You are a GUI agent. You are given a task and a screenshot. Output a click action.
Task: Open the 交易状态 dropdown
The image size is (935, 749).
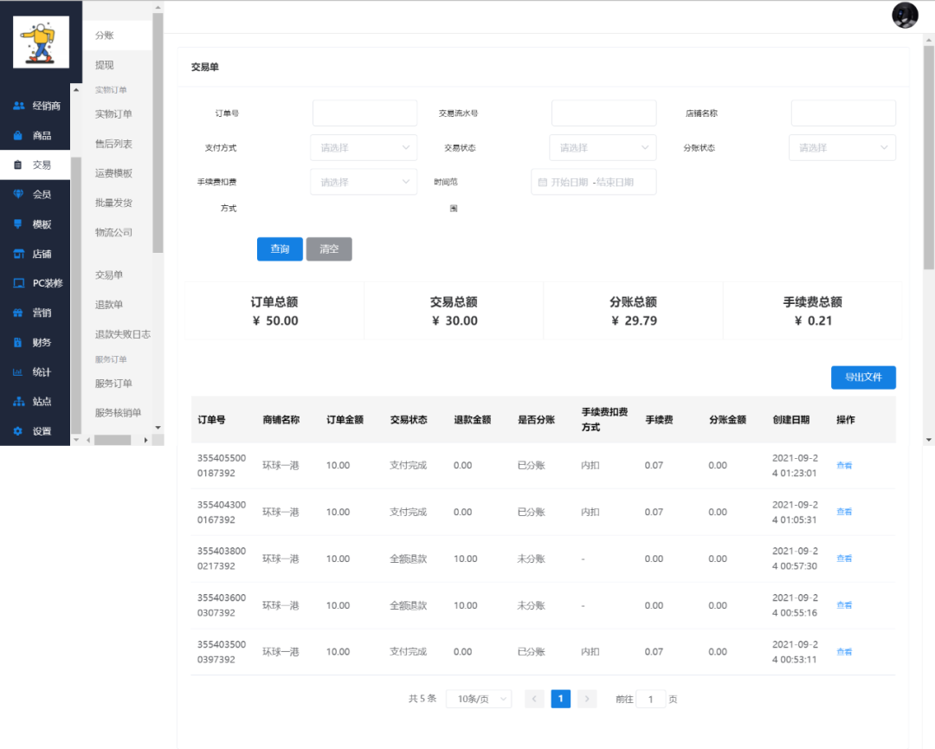coord(603,147)
